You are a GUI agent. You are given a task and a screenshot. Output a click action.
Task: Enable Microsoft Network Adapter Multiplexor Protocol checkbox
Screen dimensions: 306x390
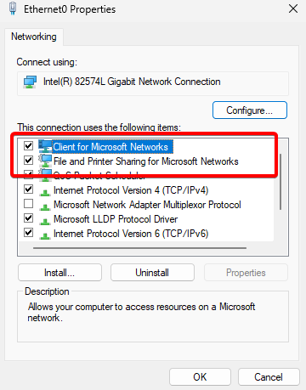point(28,204)
